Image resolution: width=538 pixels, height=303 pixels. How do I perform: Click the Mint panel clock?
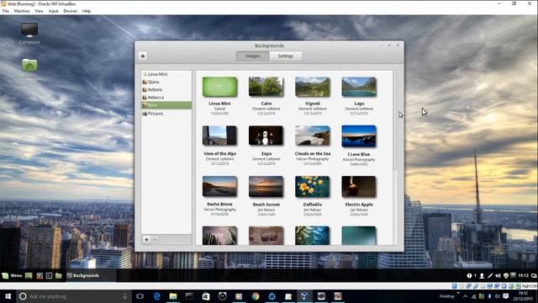[523, 275]
